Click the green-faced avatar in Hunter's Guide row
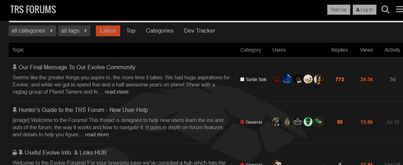The width and height of the screenshot is (403, 165). (x=308, y=122)
